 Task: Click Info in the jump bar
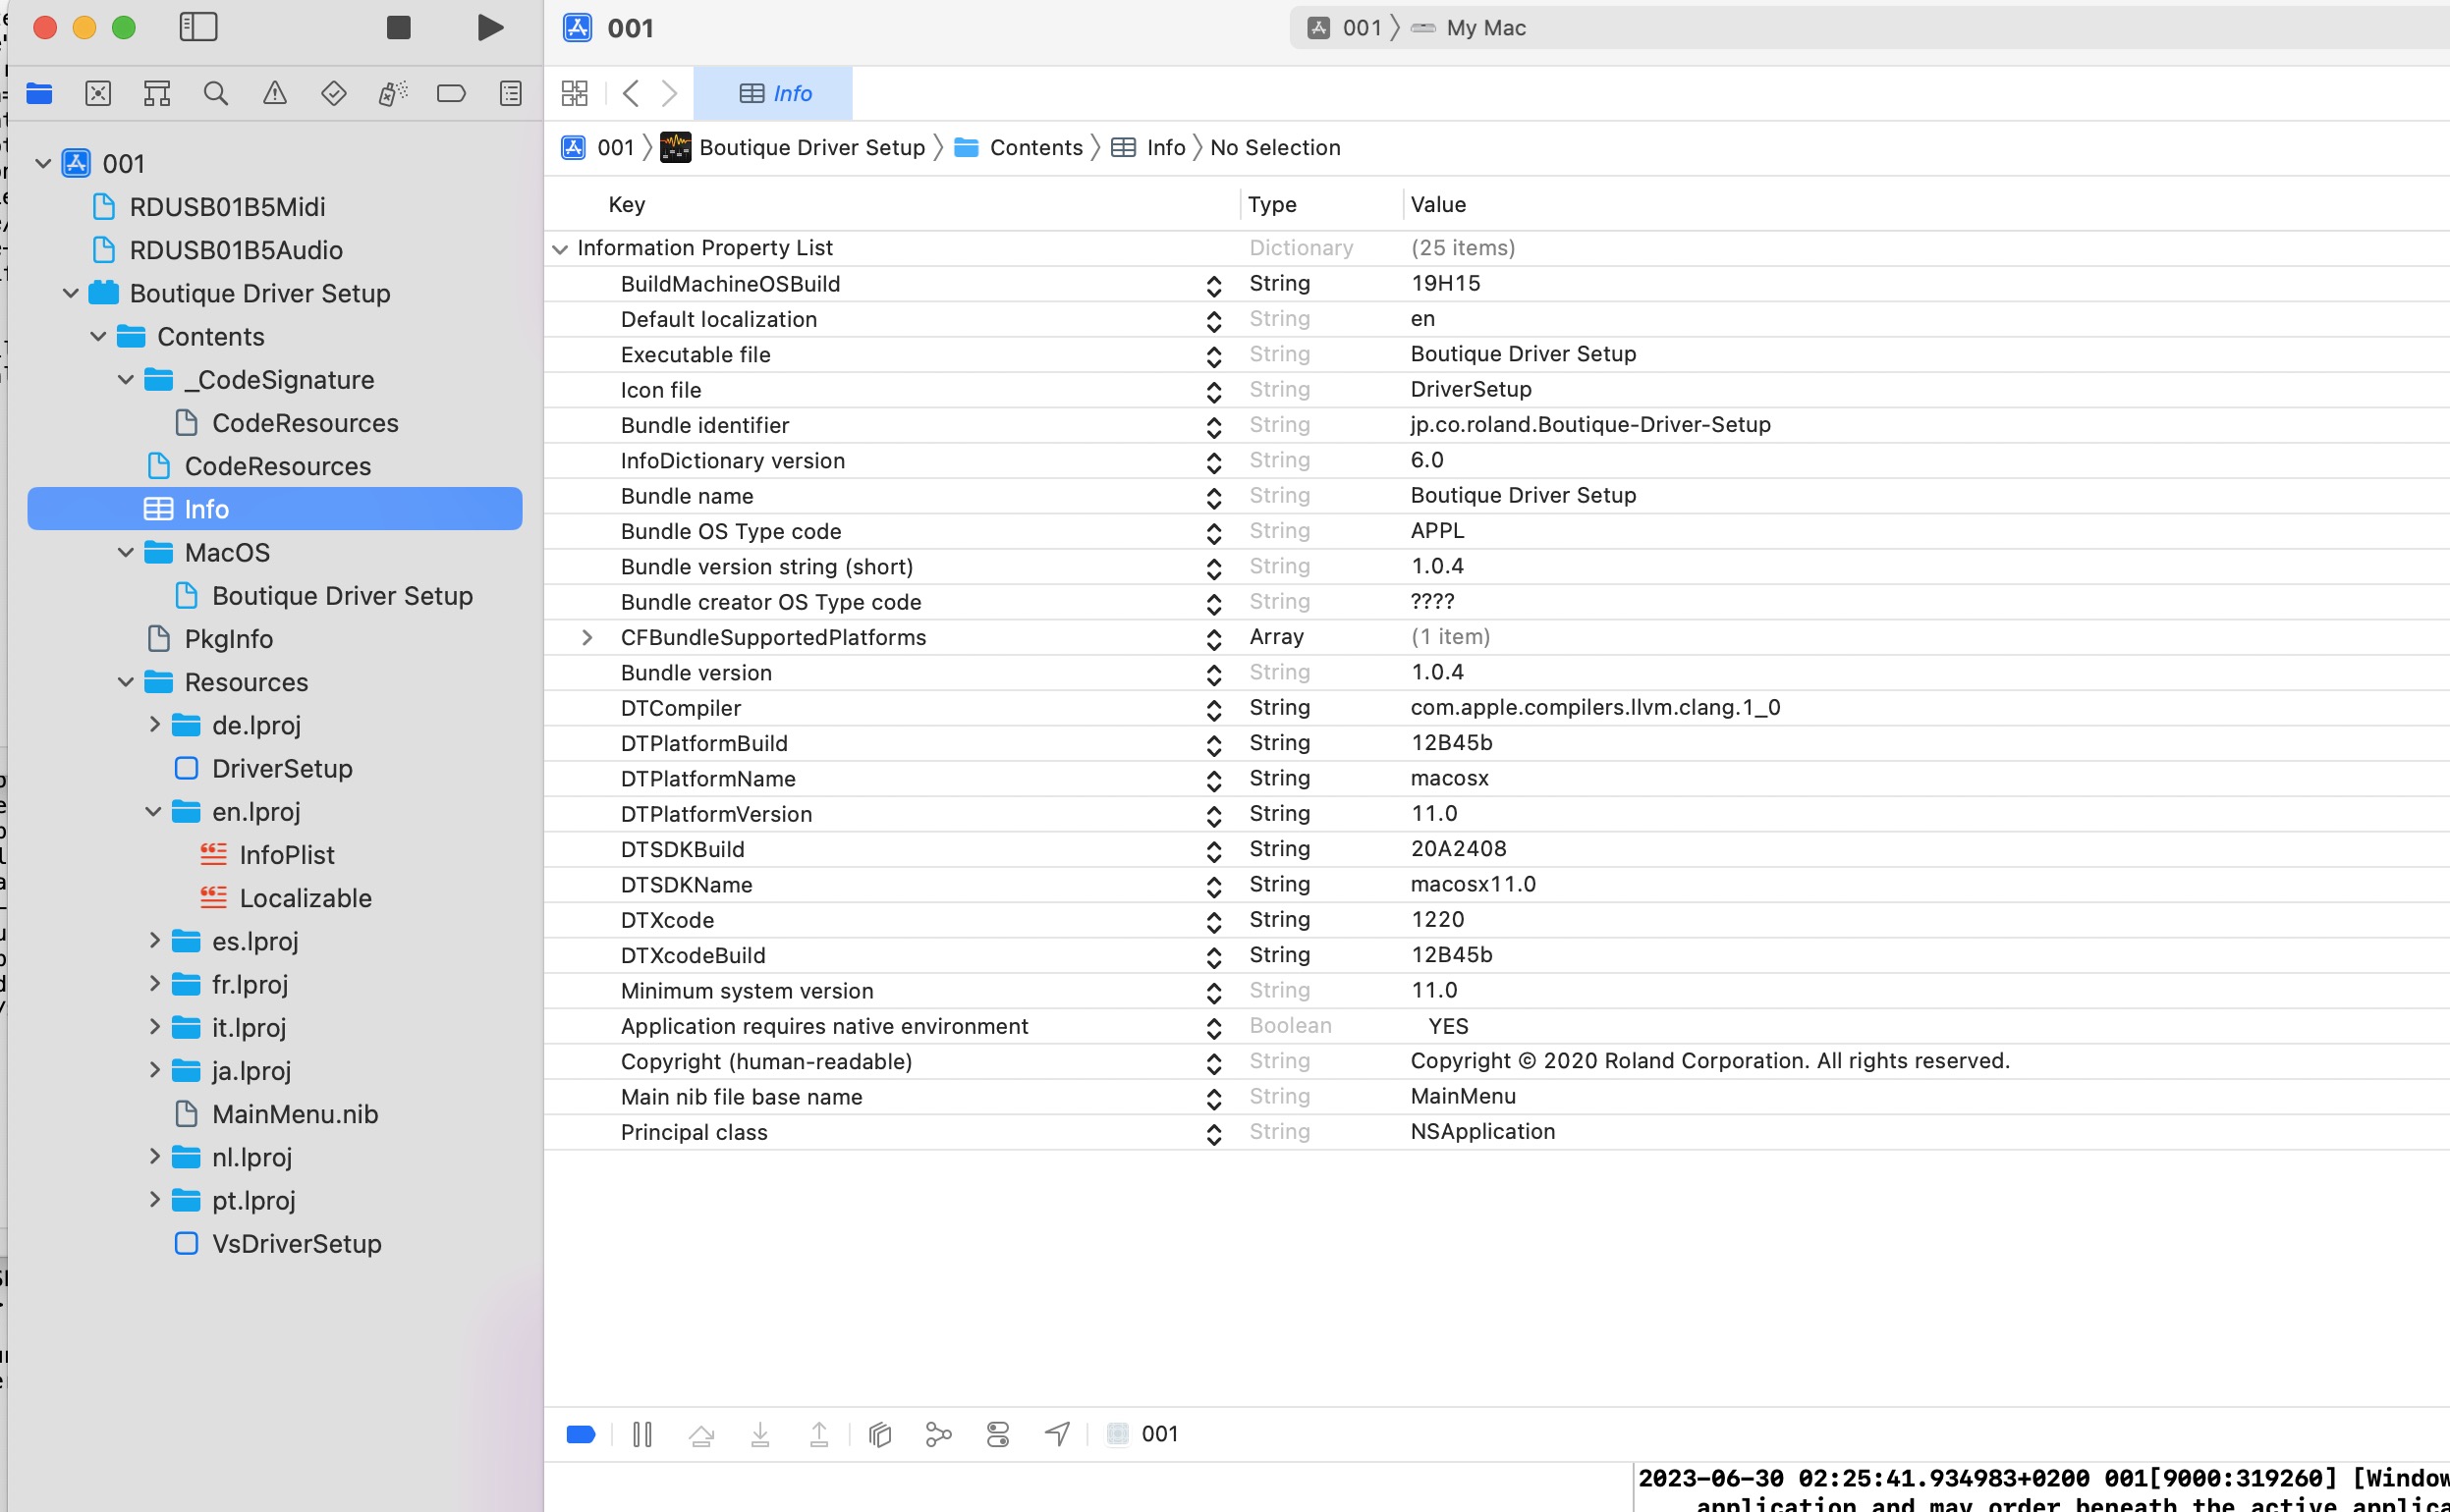coord(1148,147)
